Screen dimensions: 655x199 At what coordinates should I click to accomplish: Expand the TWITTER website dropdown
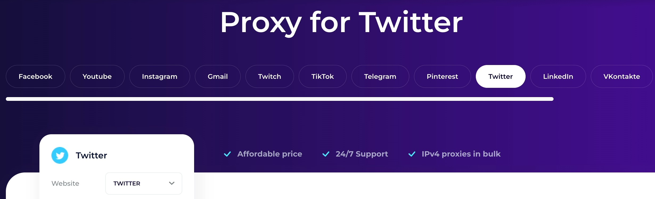click(x=143, y=183)
